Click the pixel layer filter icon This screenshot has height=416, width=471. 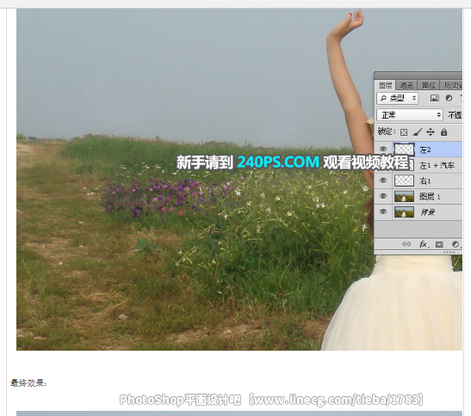(434, 98)
